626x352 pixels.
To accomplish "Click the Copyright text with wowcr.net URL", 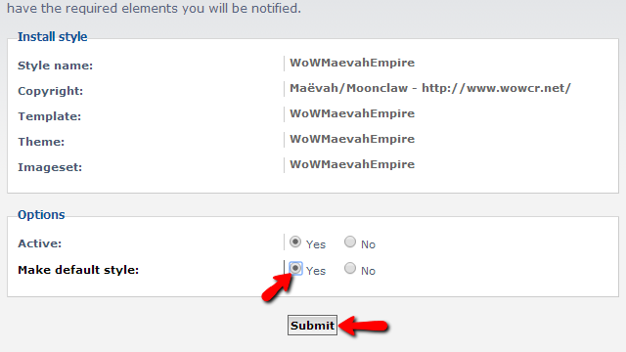I will click(430, 88).
